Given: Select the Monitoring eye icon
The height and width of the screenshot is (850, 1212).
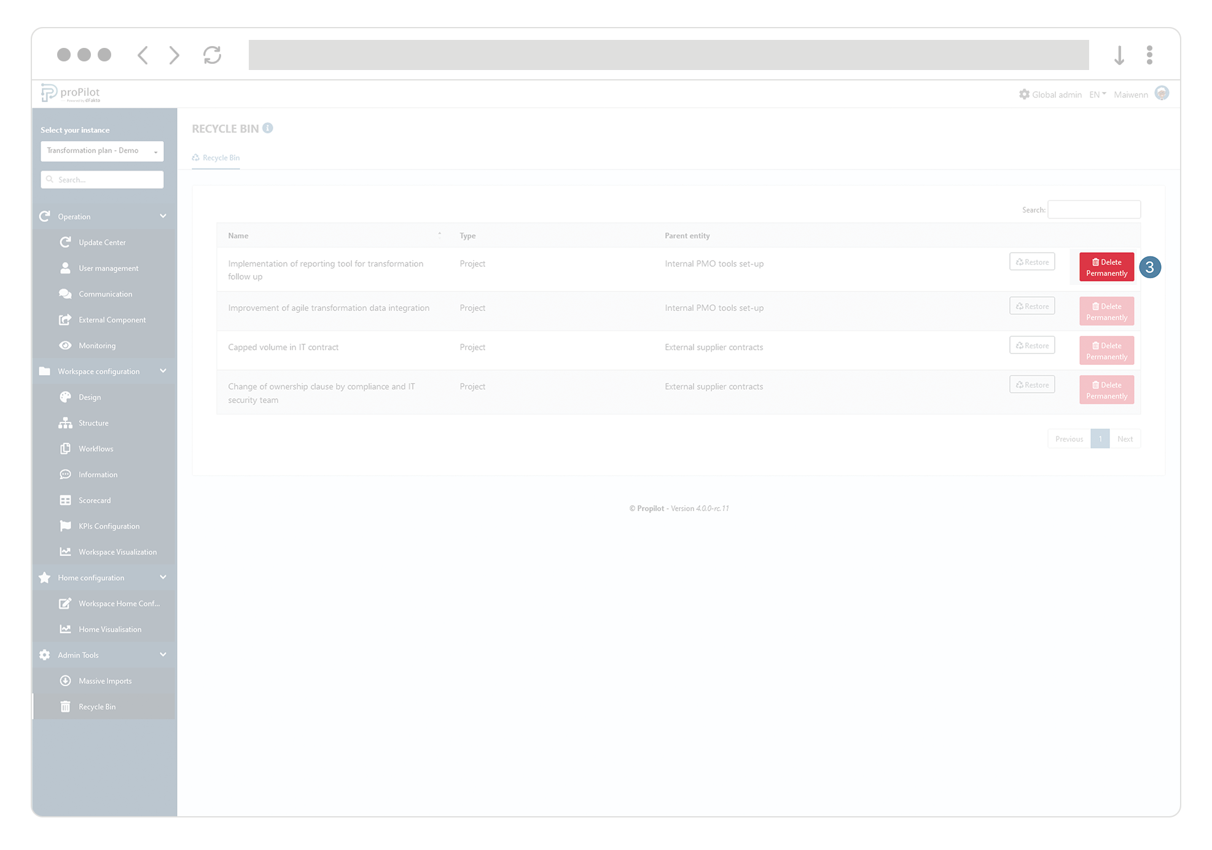Looking at the screenshot, I should pos(65,346).
